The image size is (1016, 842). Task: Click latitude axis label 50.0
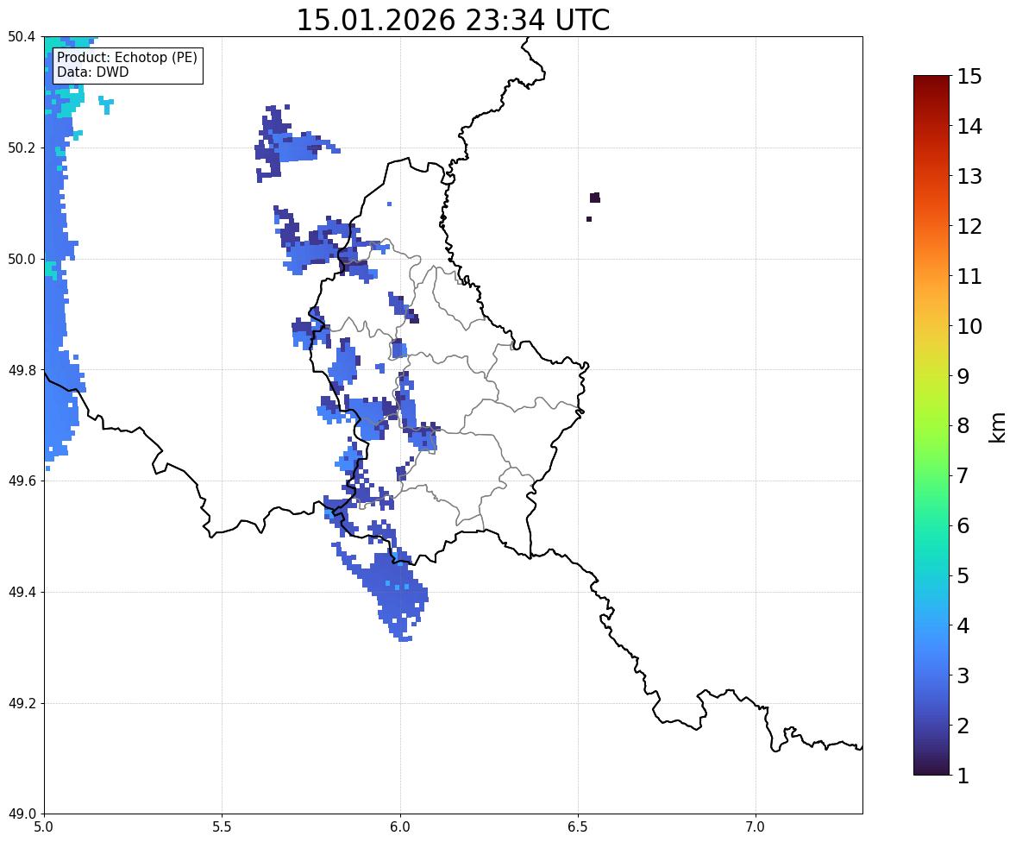pos(22,260)
